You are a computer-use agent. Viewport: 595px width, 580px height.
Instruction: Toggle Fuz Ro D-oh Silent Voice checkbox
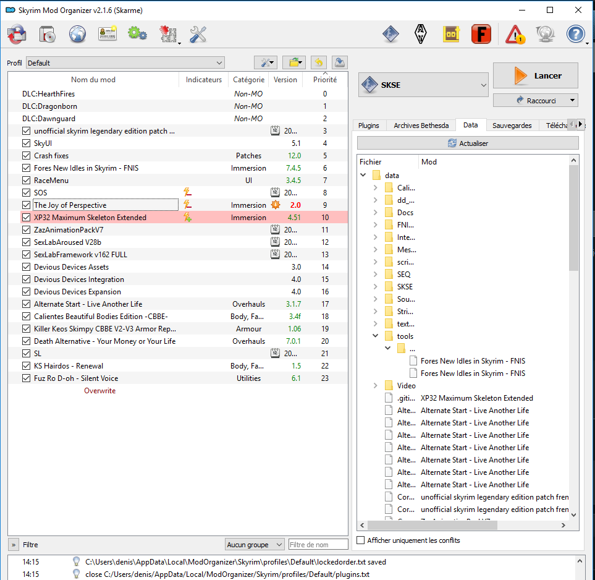pyautogui.click(x=26, y=378)
